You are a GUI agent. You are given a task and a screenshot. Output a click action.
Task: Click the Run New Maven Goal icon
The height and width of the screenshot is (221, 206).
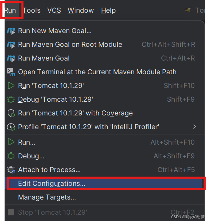11,31
